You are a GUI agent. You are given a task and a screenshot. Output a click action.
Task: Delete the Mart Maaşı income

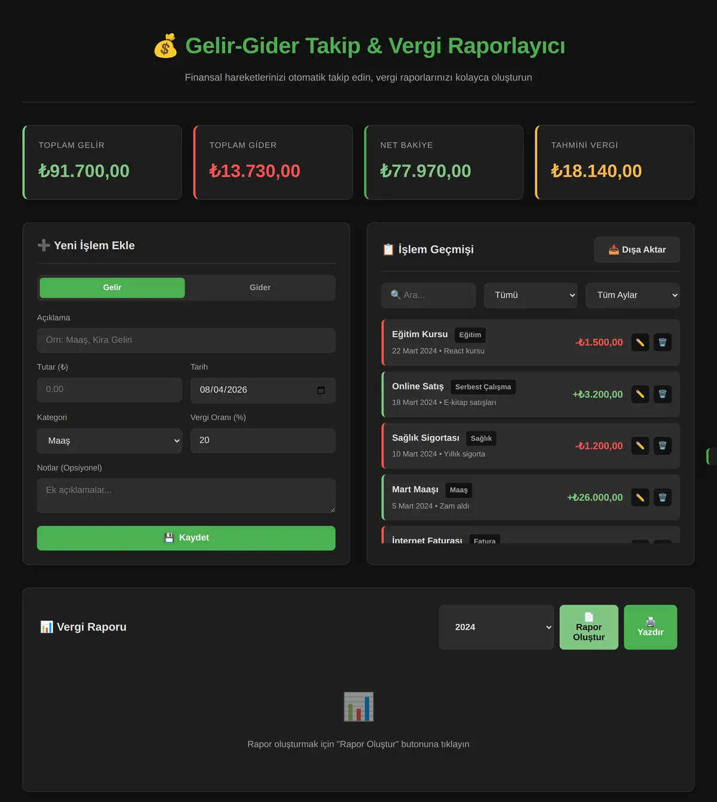663,497
